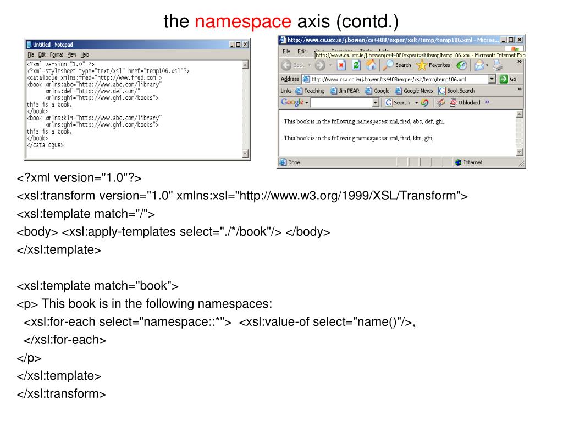Click Notepad scrollbar down arrow
Viewport: 563px width, 422px height.
245,154
